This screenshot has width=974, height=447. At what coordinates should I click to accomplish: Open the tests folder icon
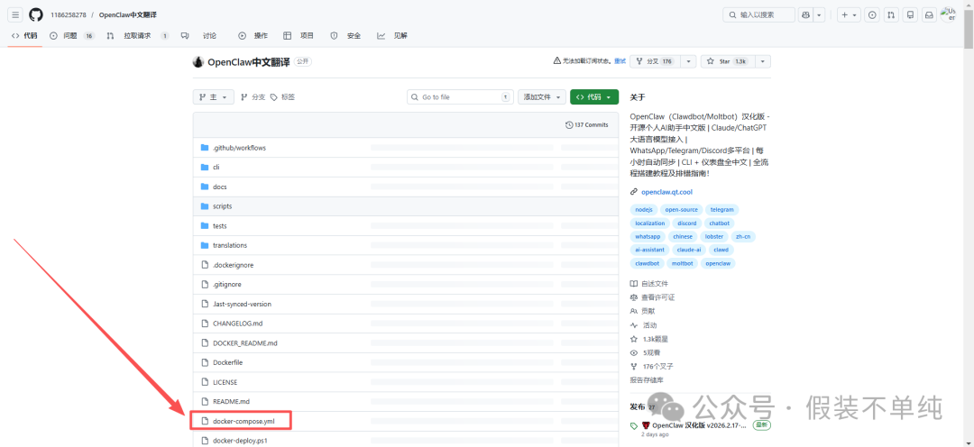205,226
